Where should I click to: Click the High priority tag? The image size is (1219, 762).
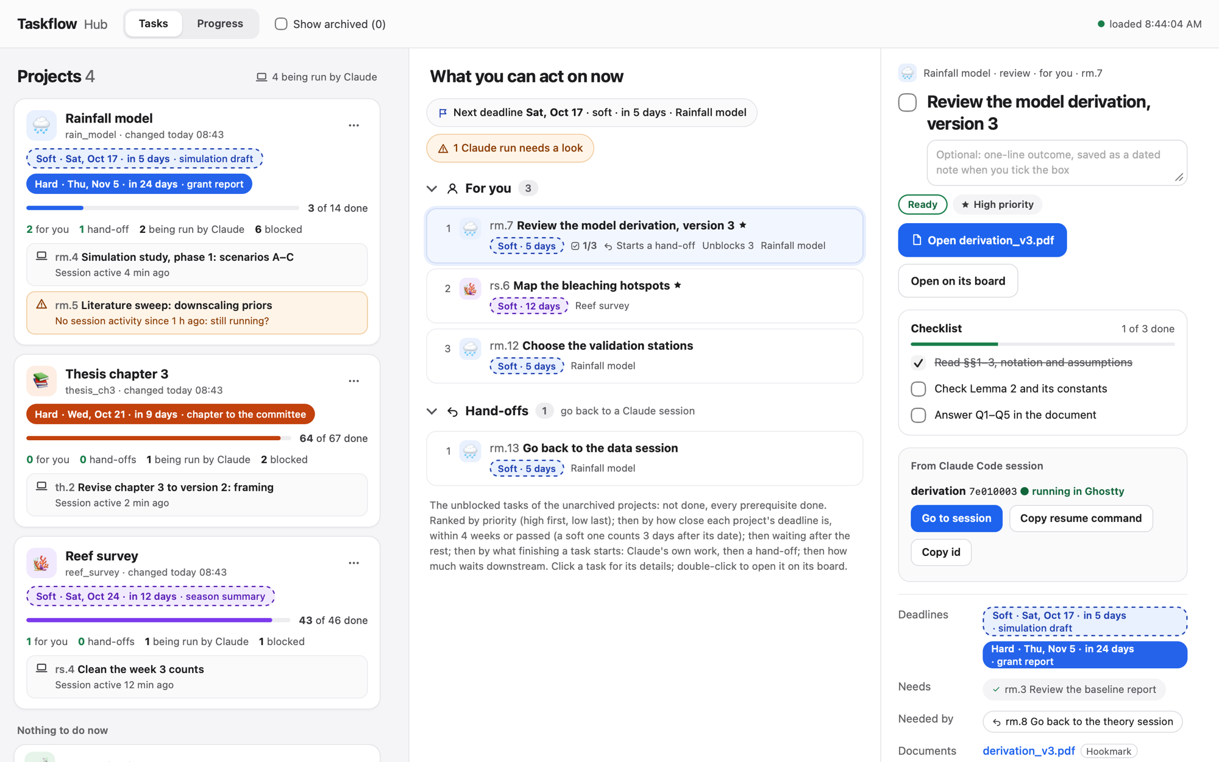point(998,205)
